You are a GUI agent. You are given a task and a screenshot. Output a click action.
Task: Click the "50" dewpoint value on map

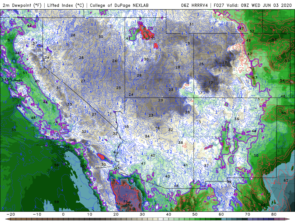click(256, 155)
